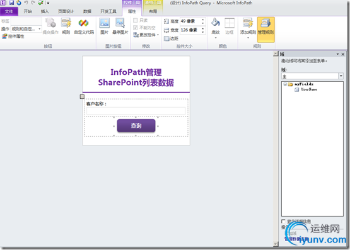Toggle the 不能为空 cannot-be-blank checkbox
Image resolution: width=350 pixels, height=250 pixels.
135,28
